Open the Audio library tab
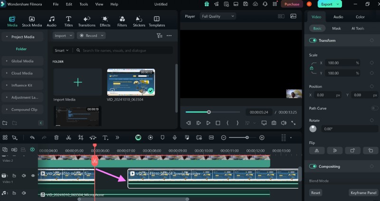Image resolution: width=380 pixels, height=201 pixels. [51, 21]
